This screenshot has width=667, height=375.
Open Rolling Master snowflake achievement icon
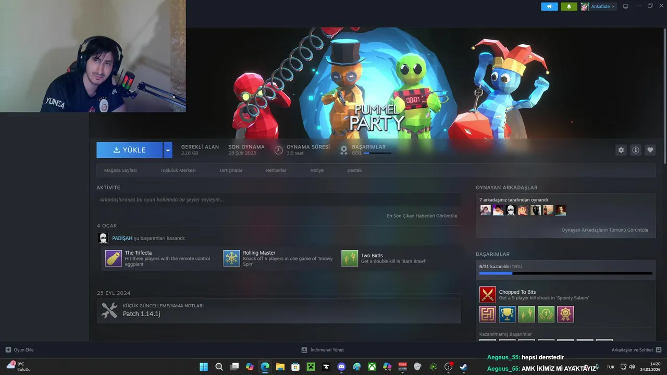(x=232, y=258)
